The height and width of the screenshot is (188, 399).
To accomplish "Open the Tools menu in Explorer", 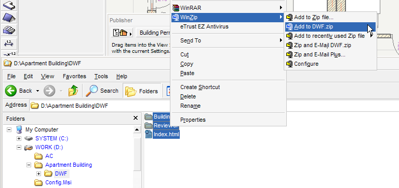I will coord(101,76).
